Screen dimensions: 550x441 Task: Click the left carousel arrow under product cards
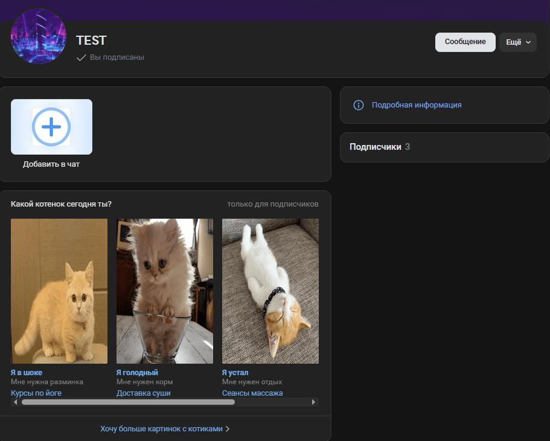pyautogui.click(x=15, y=401)
